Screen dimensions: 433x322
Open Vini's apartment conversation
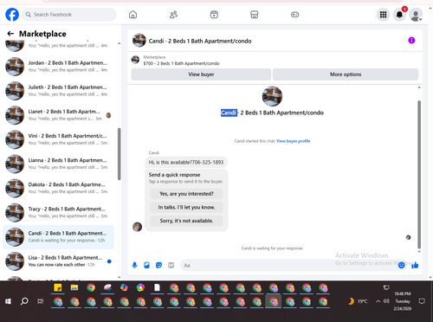pyautogui.click(x=58, y=139)
